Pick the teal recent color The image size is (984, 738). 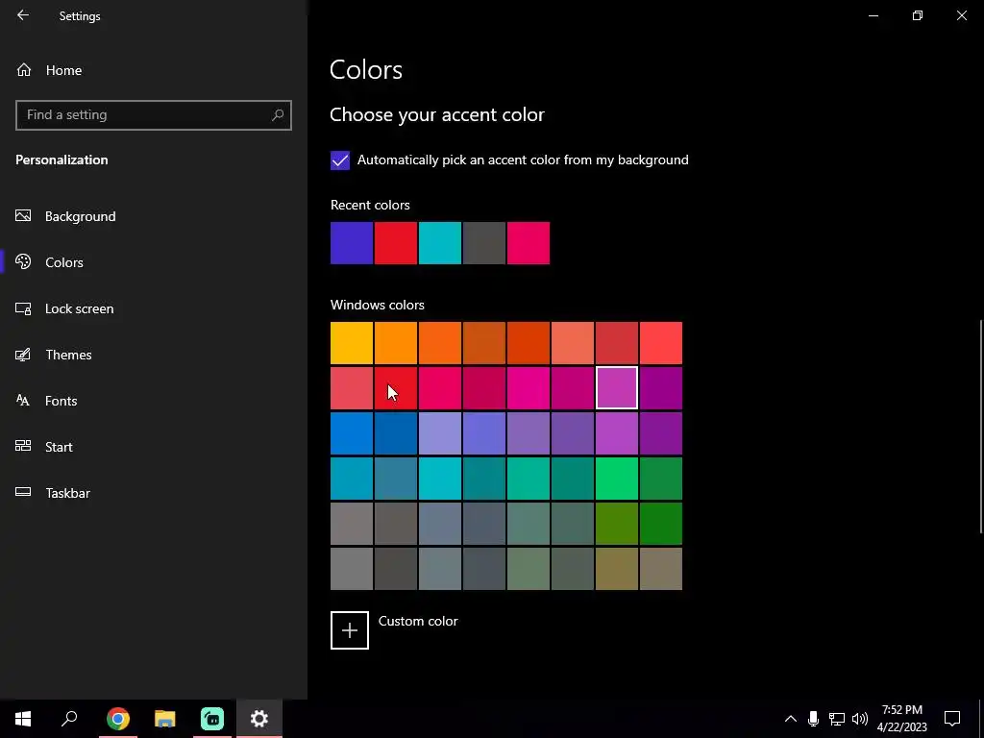click(440, 243)
